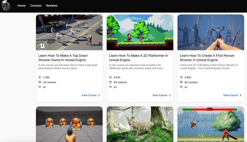
Task: Click the chevron arrow in the 2D Platformer card
Action: (170, 95)
